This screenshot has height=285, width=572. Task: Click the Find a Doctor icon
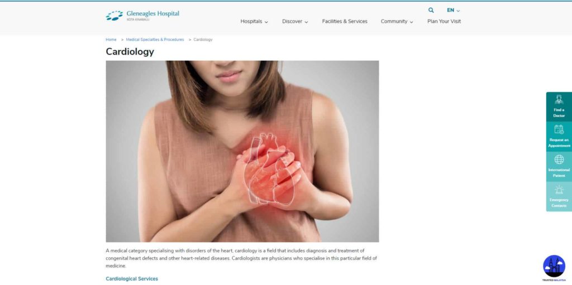point(559,99)
